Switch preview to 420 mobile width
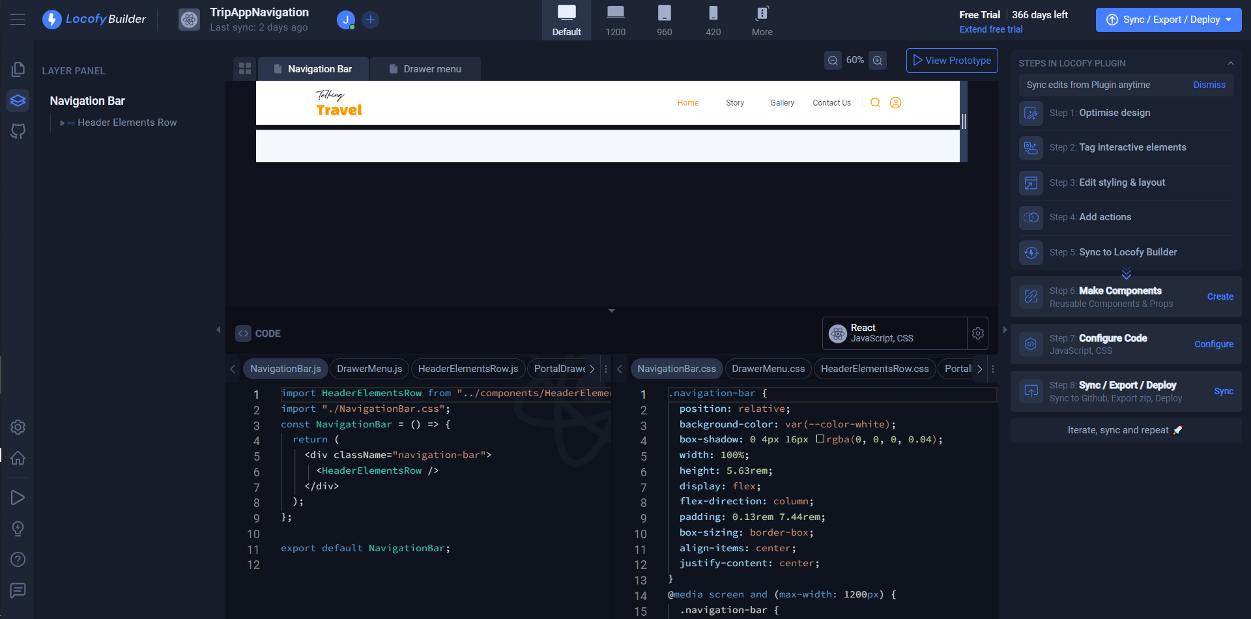 (713, 20)
